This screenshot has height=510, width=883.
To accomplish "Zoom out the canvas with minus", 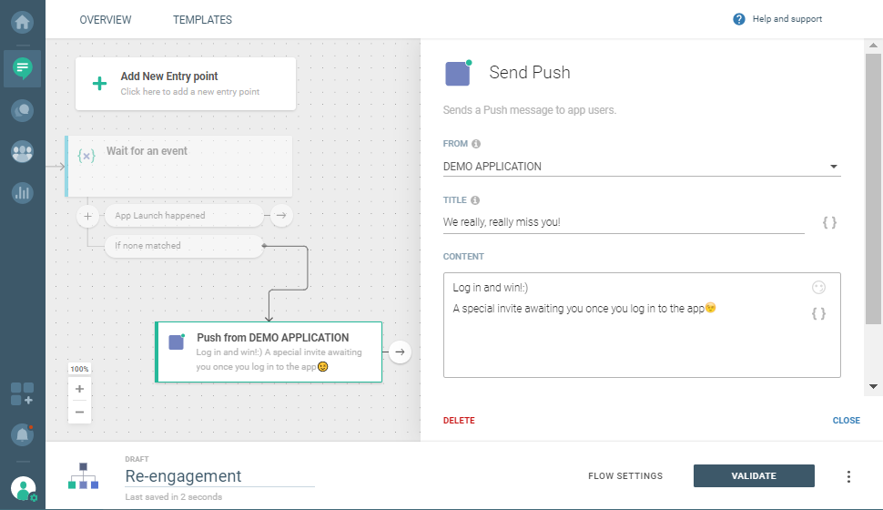I will tap(79, 412).
